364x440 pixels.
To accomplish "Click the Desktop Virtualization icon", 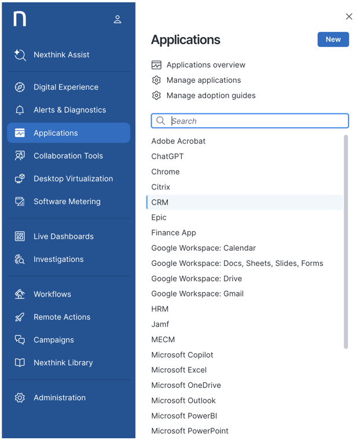I will tap(20, 179).
